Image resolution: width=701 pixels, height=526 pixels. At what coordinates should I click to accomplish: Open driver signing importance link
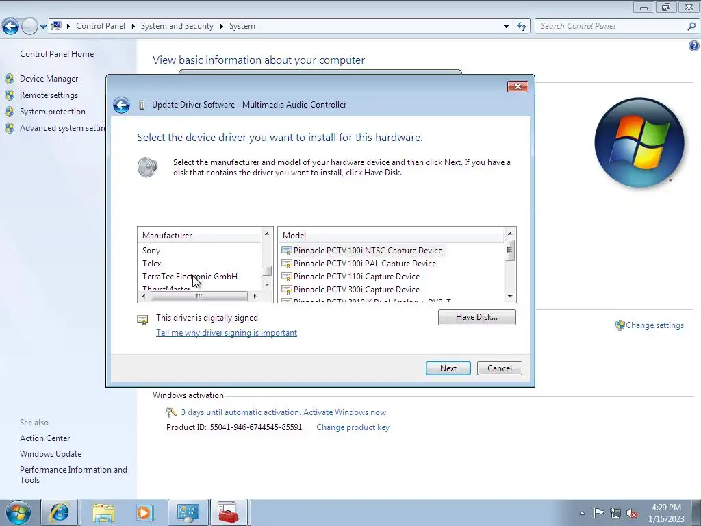pyautogui.click(x=226, y=334)
